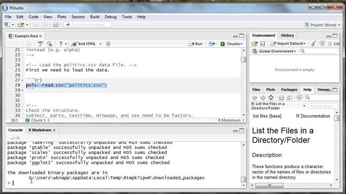Open the Code menu
The image size is (346, 194).
point(34,17)
